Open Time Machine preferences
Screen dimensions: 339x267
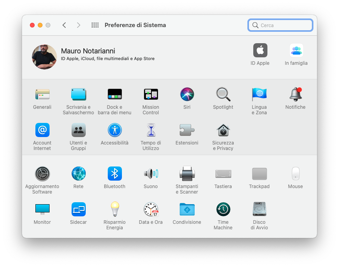(223, 209)
